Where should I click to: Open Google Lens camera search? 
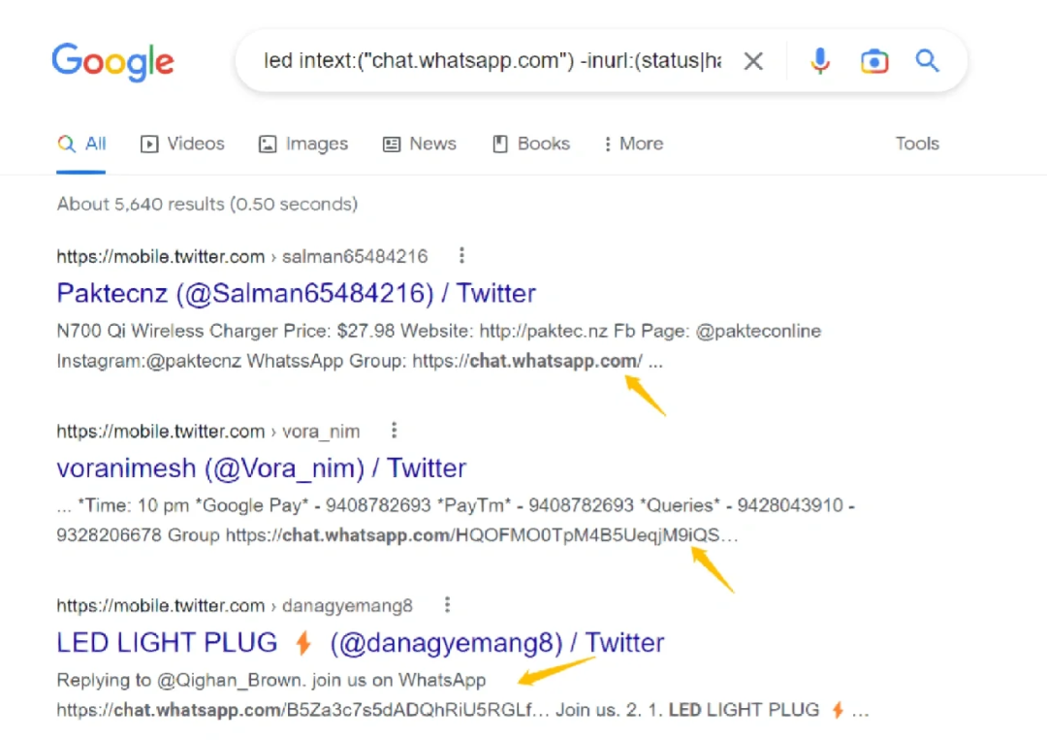tap(873, 62)
